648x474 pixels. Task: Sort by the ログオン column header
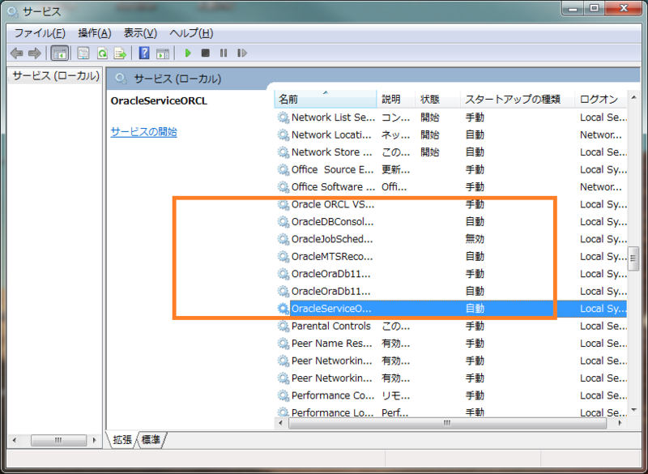tap(601, 99)
